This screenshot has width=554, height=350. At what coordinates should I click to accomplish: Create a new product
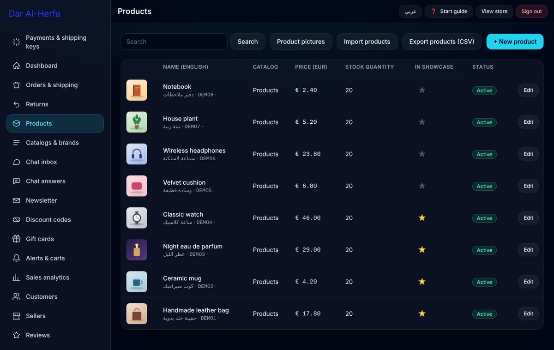[515, 42]
